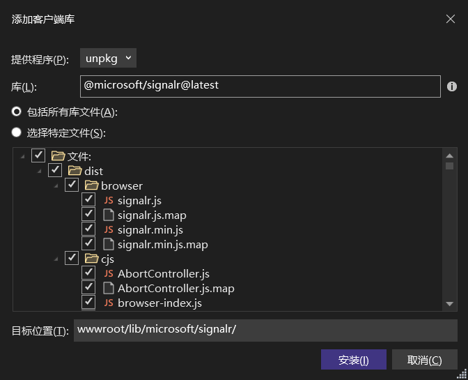468x380 pixels.
Task: Uncheck the dist folder checkbox
Action: (55, 170)
